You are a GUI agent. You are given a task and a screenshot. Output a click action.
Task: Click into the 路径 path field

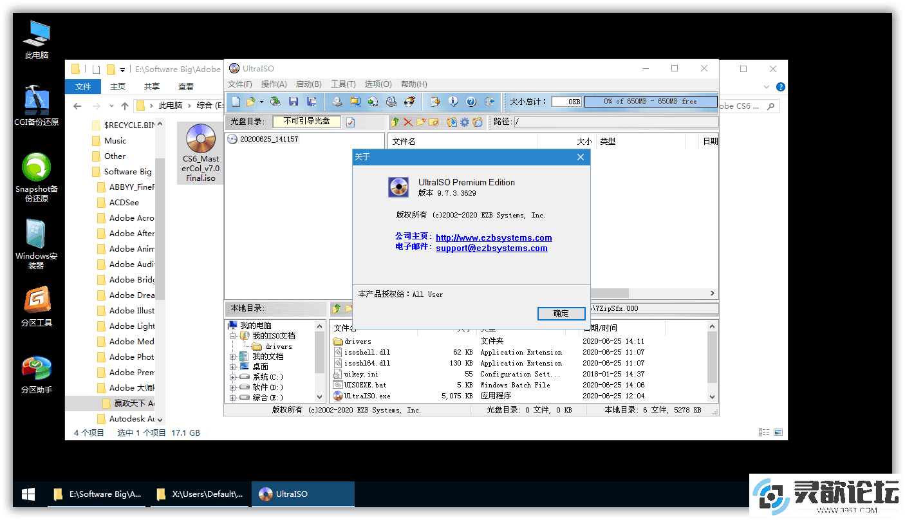[x=616, y=122]
